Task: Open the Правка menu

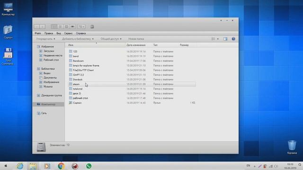Action: point(48,34)
